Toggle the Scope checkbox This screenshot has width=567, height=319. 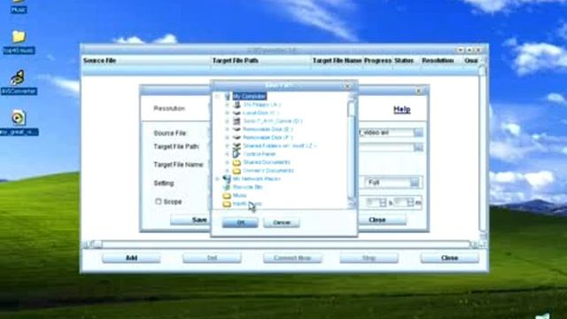coord(159,201)
